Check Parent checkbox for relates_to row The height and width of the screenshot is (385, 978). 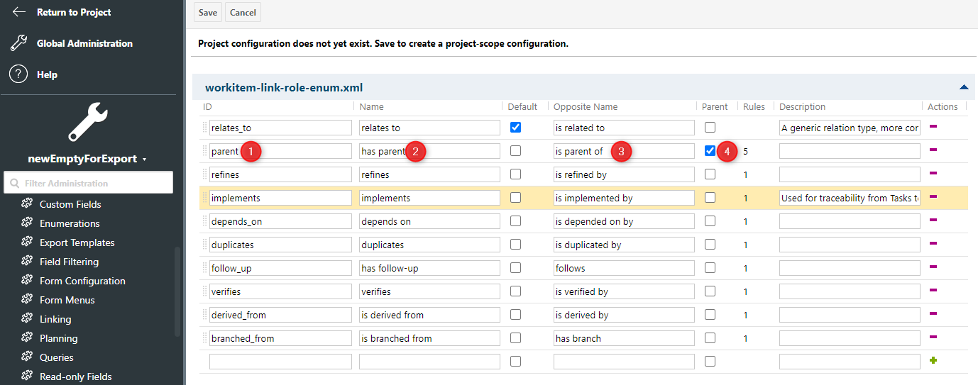(710, 128)
